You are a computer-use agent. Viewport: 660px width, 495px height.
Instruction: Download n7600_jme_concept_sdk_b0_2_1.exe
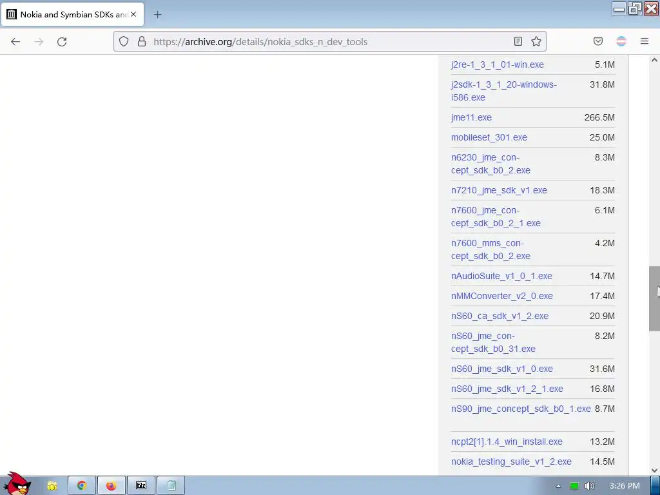(x=496, y=217)
